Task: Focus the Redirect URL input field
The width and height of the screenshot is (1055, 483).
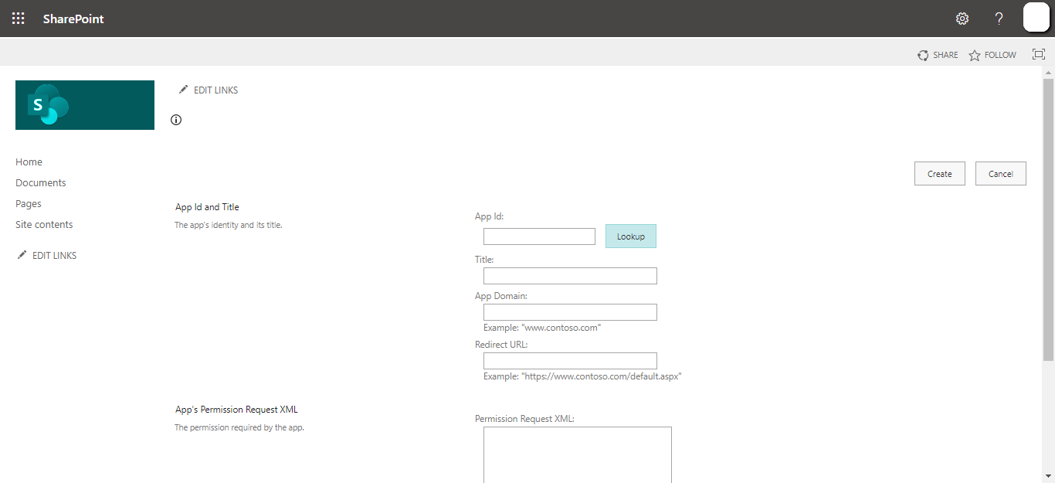Action: pos(570,361)
